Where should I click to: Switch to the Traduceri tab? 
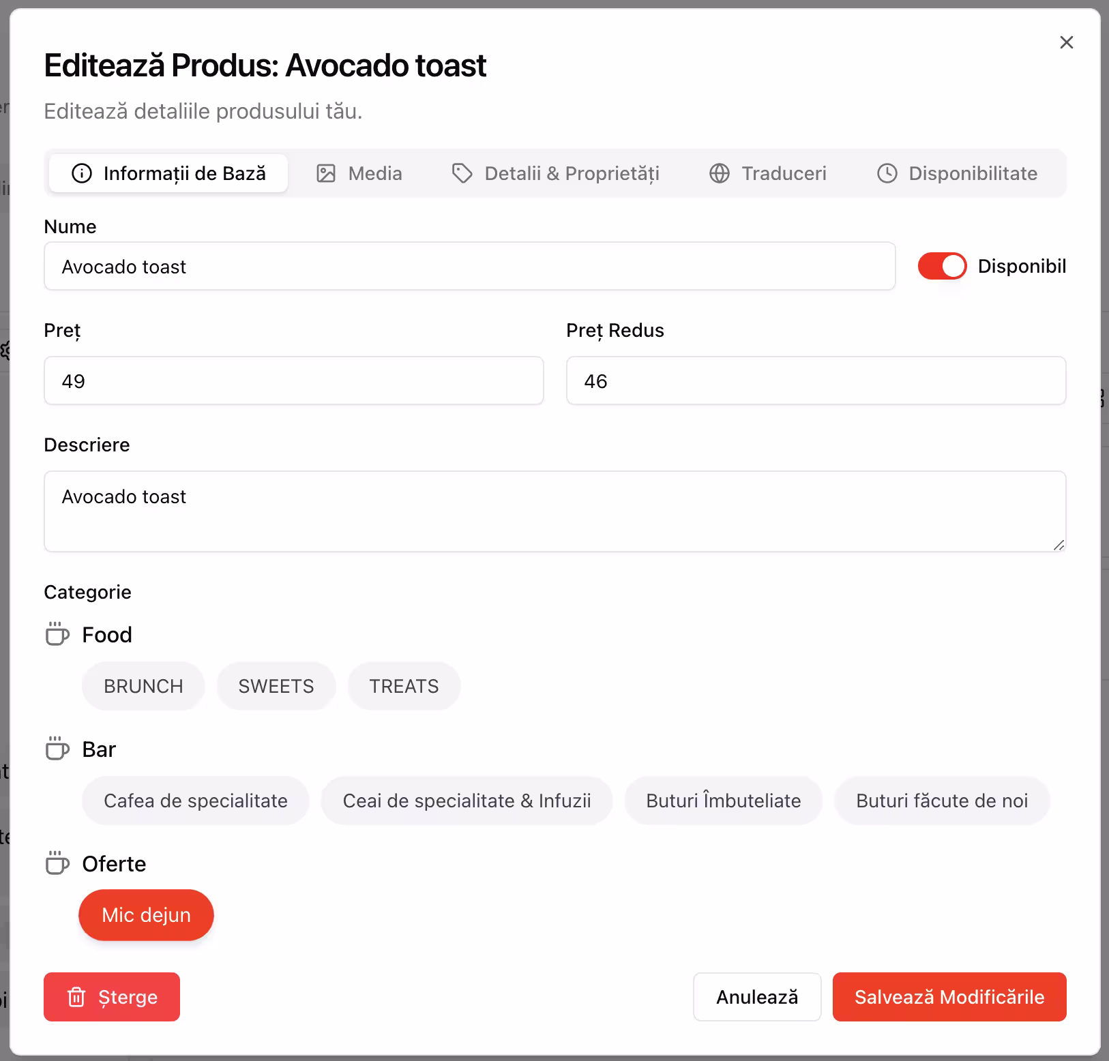click(768, 173)
